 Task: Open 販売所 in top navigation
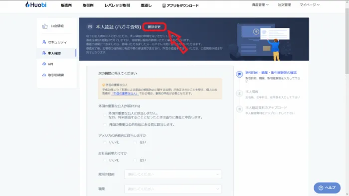pyautogui.click(x=66, y=5)
